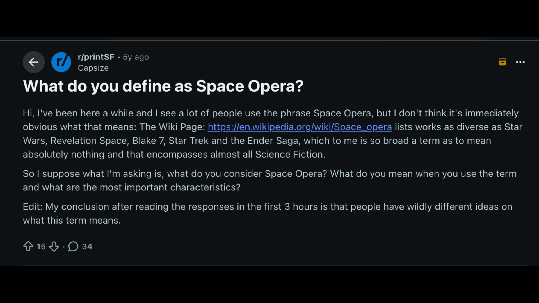Click the 34 comment count
Image resolution: width=539 pixels, height=303 pixels.
coord(87,246)
